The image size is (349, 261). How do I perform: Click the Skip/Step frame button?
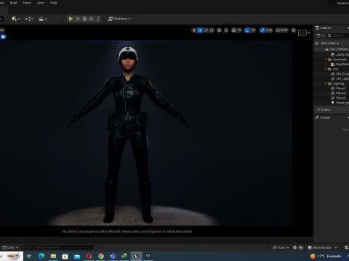[x=78, y=19]
